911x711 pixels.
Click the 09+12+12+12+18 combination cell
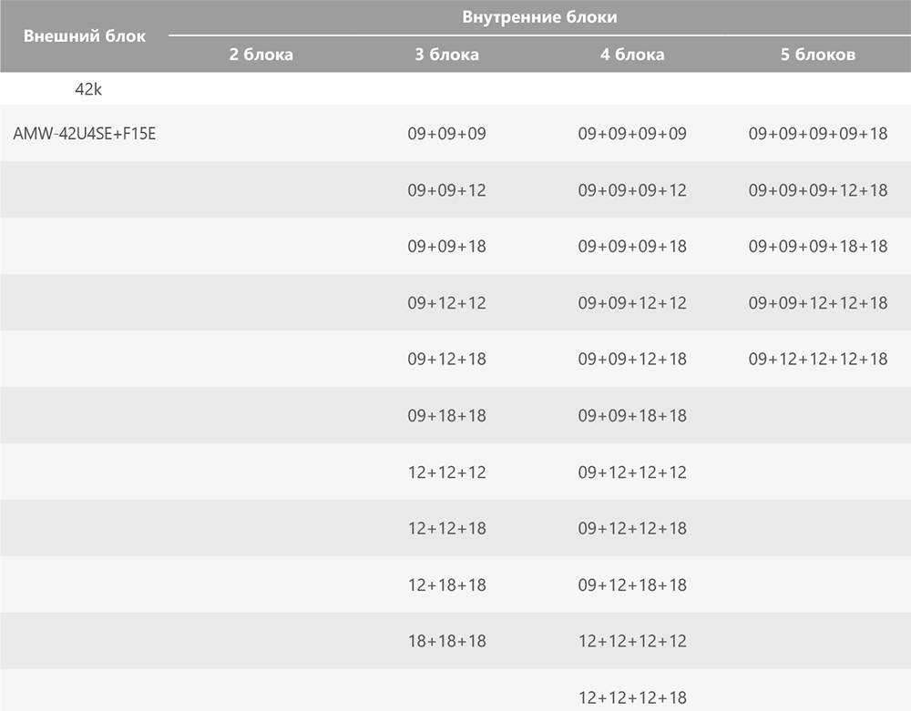tap(818, 360)
